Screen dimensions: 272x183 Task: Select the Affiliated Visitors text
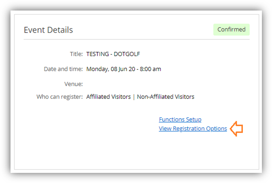point(108,97)
